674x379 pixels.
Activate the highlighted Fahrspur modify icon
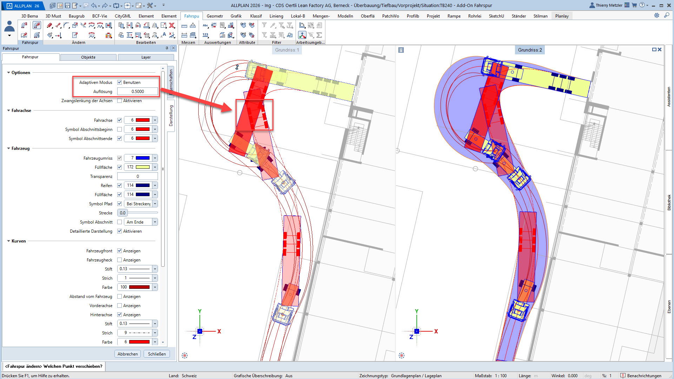(x=37, y=25)
